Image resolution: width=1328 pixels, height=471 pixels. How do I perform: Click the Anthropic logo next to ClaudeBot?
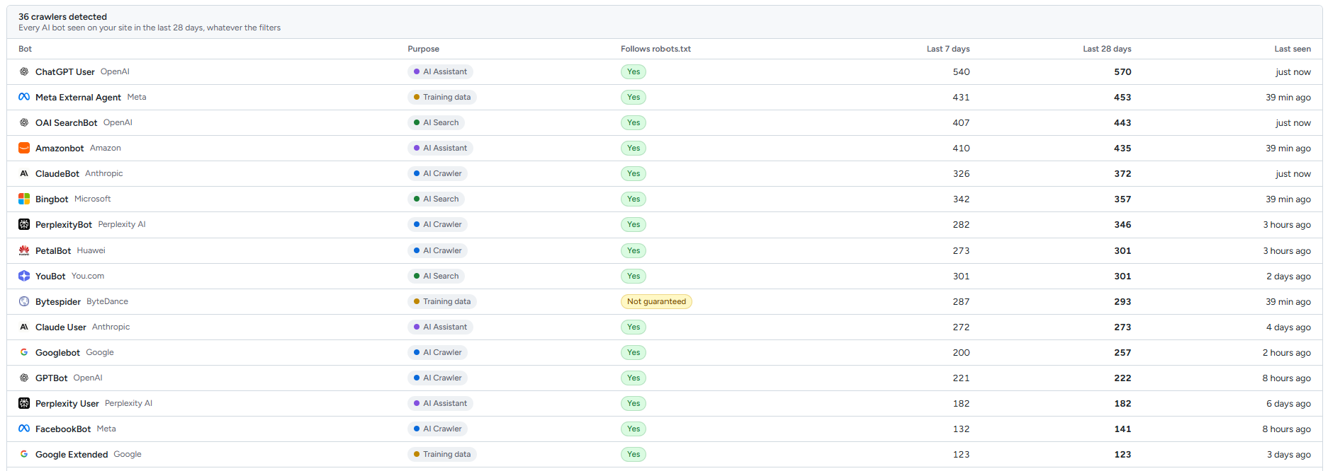coord(24,173)
